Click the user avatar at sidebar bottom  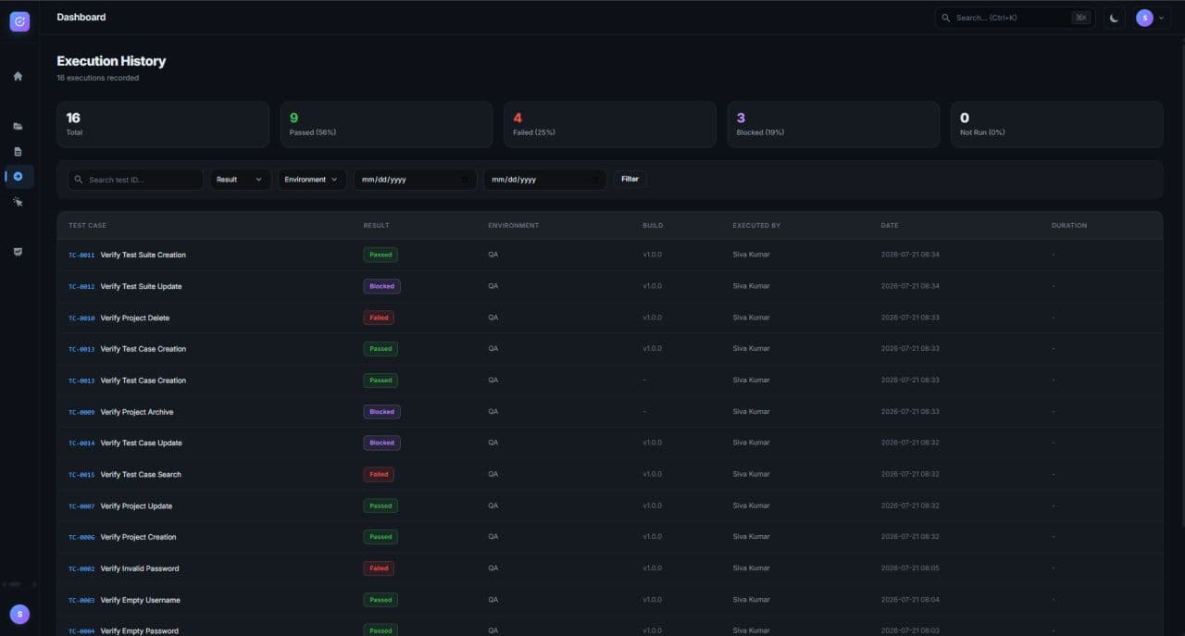pos(19,614)
